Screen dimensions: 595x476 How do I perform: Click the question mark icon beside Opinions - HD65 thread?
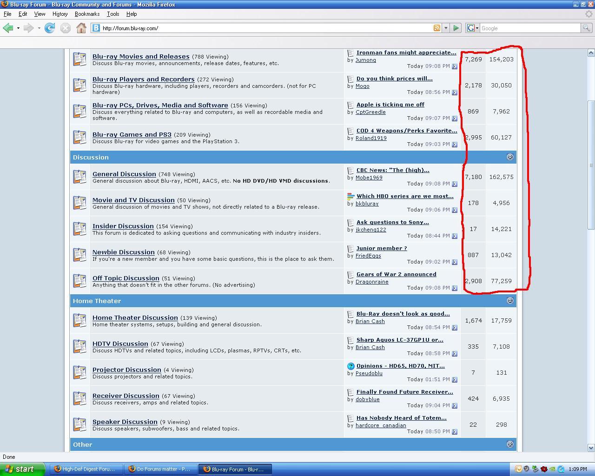coord(351,366)
